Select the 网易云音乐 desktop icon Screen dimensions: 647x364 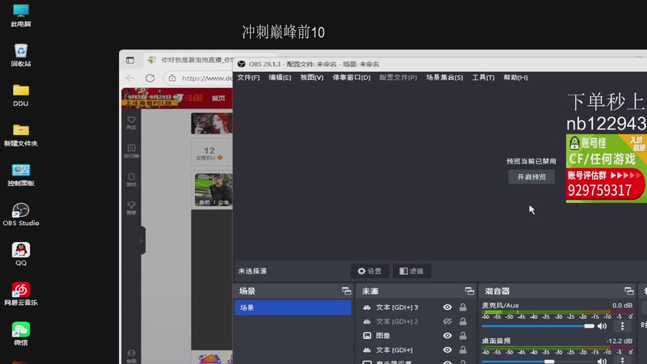pos(21,294)
